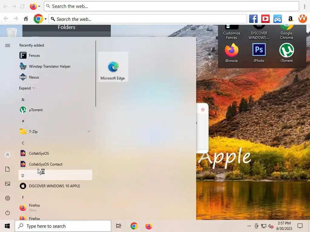The height and width of the screenshot is (232, 310).
Task: Click the Power button in Start
Action: 8,213
